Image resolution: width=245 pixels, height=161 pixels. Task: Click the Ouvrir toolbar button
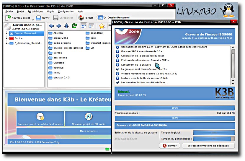[43, 18]
